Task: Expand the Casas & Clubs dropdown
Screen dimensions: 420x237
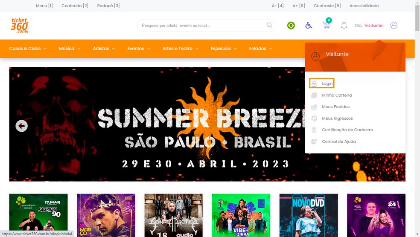Action: [28, 49]
